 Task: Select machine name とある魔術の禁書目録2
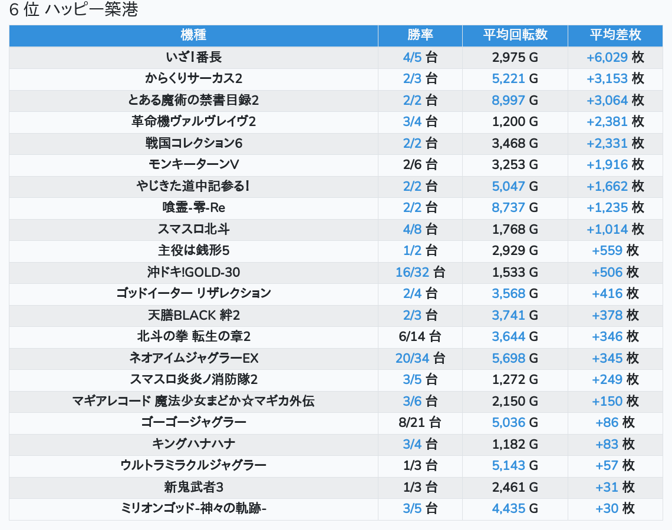(193, 100)
